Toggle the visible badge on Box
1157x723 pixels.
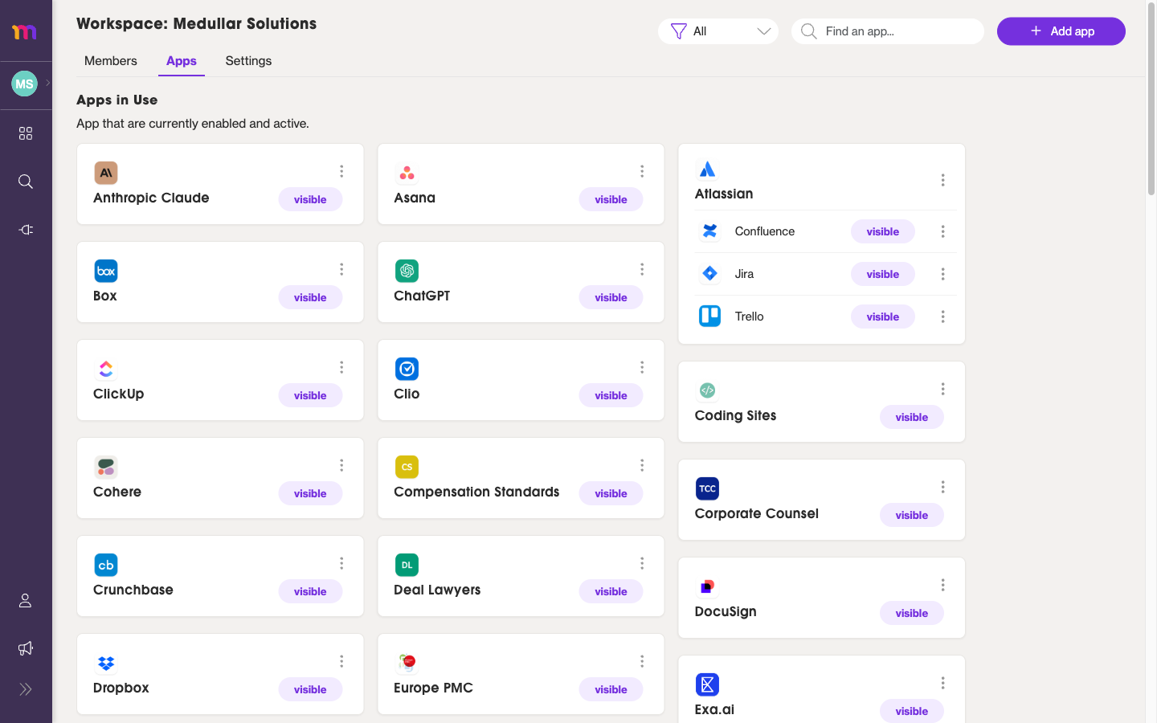tap(310, 297)
